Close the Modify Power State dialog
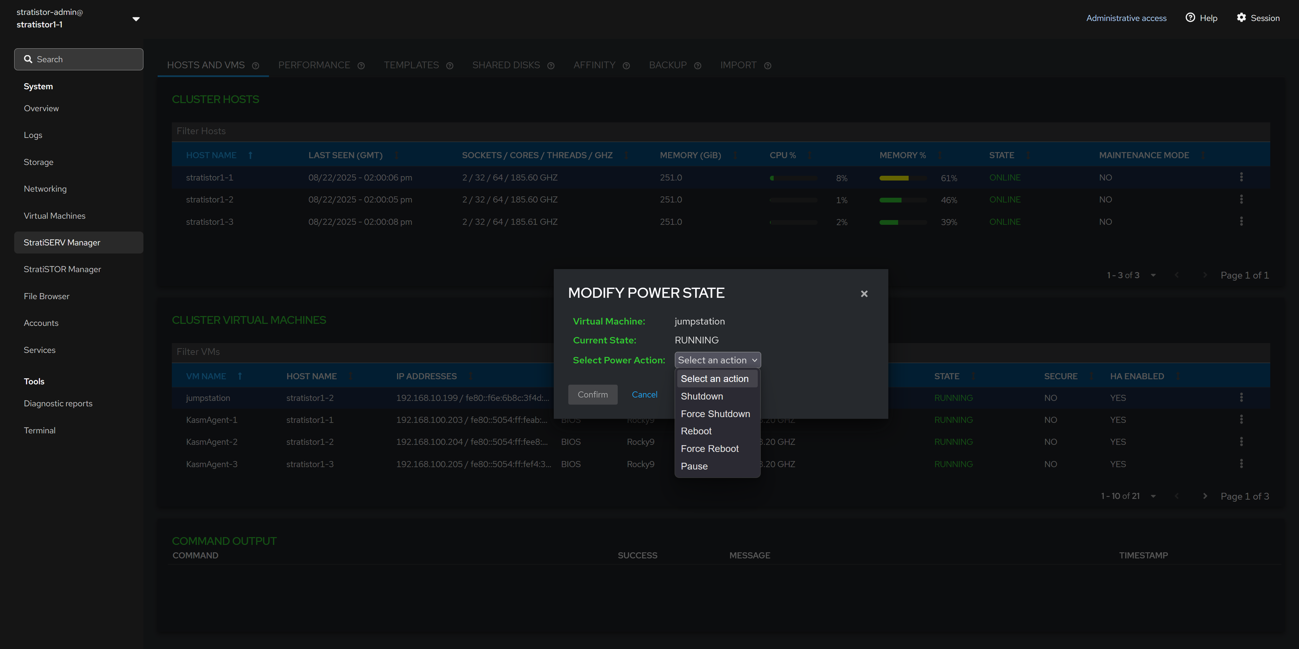The width and height of the screenshot is (1299, 649). 864,294
